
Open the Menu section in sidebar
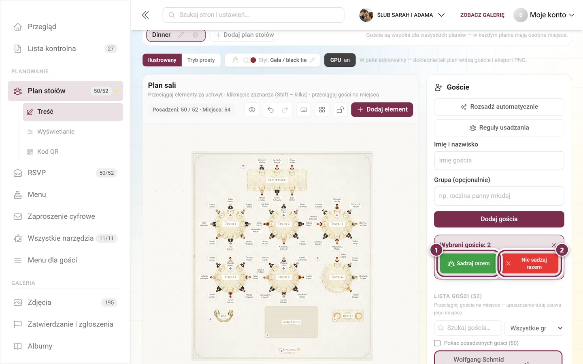point(65,195)
